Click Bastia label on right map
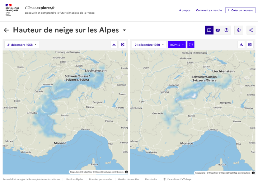 pos(222,165)
